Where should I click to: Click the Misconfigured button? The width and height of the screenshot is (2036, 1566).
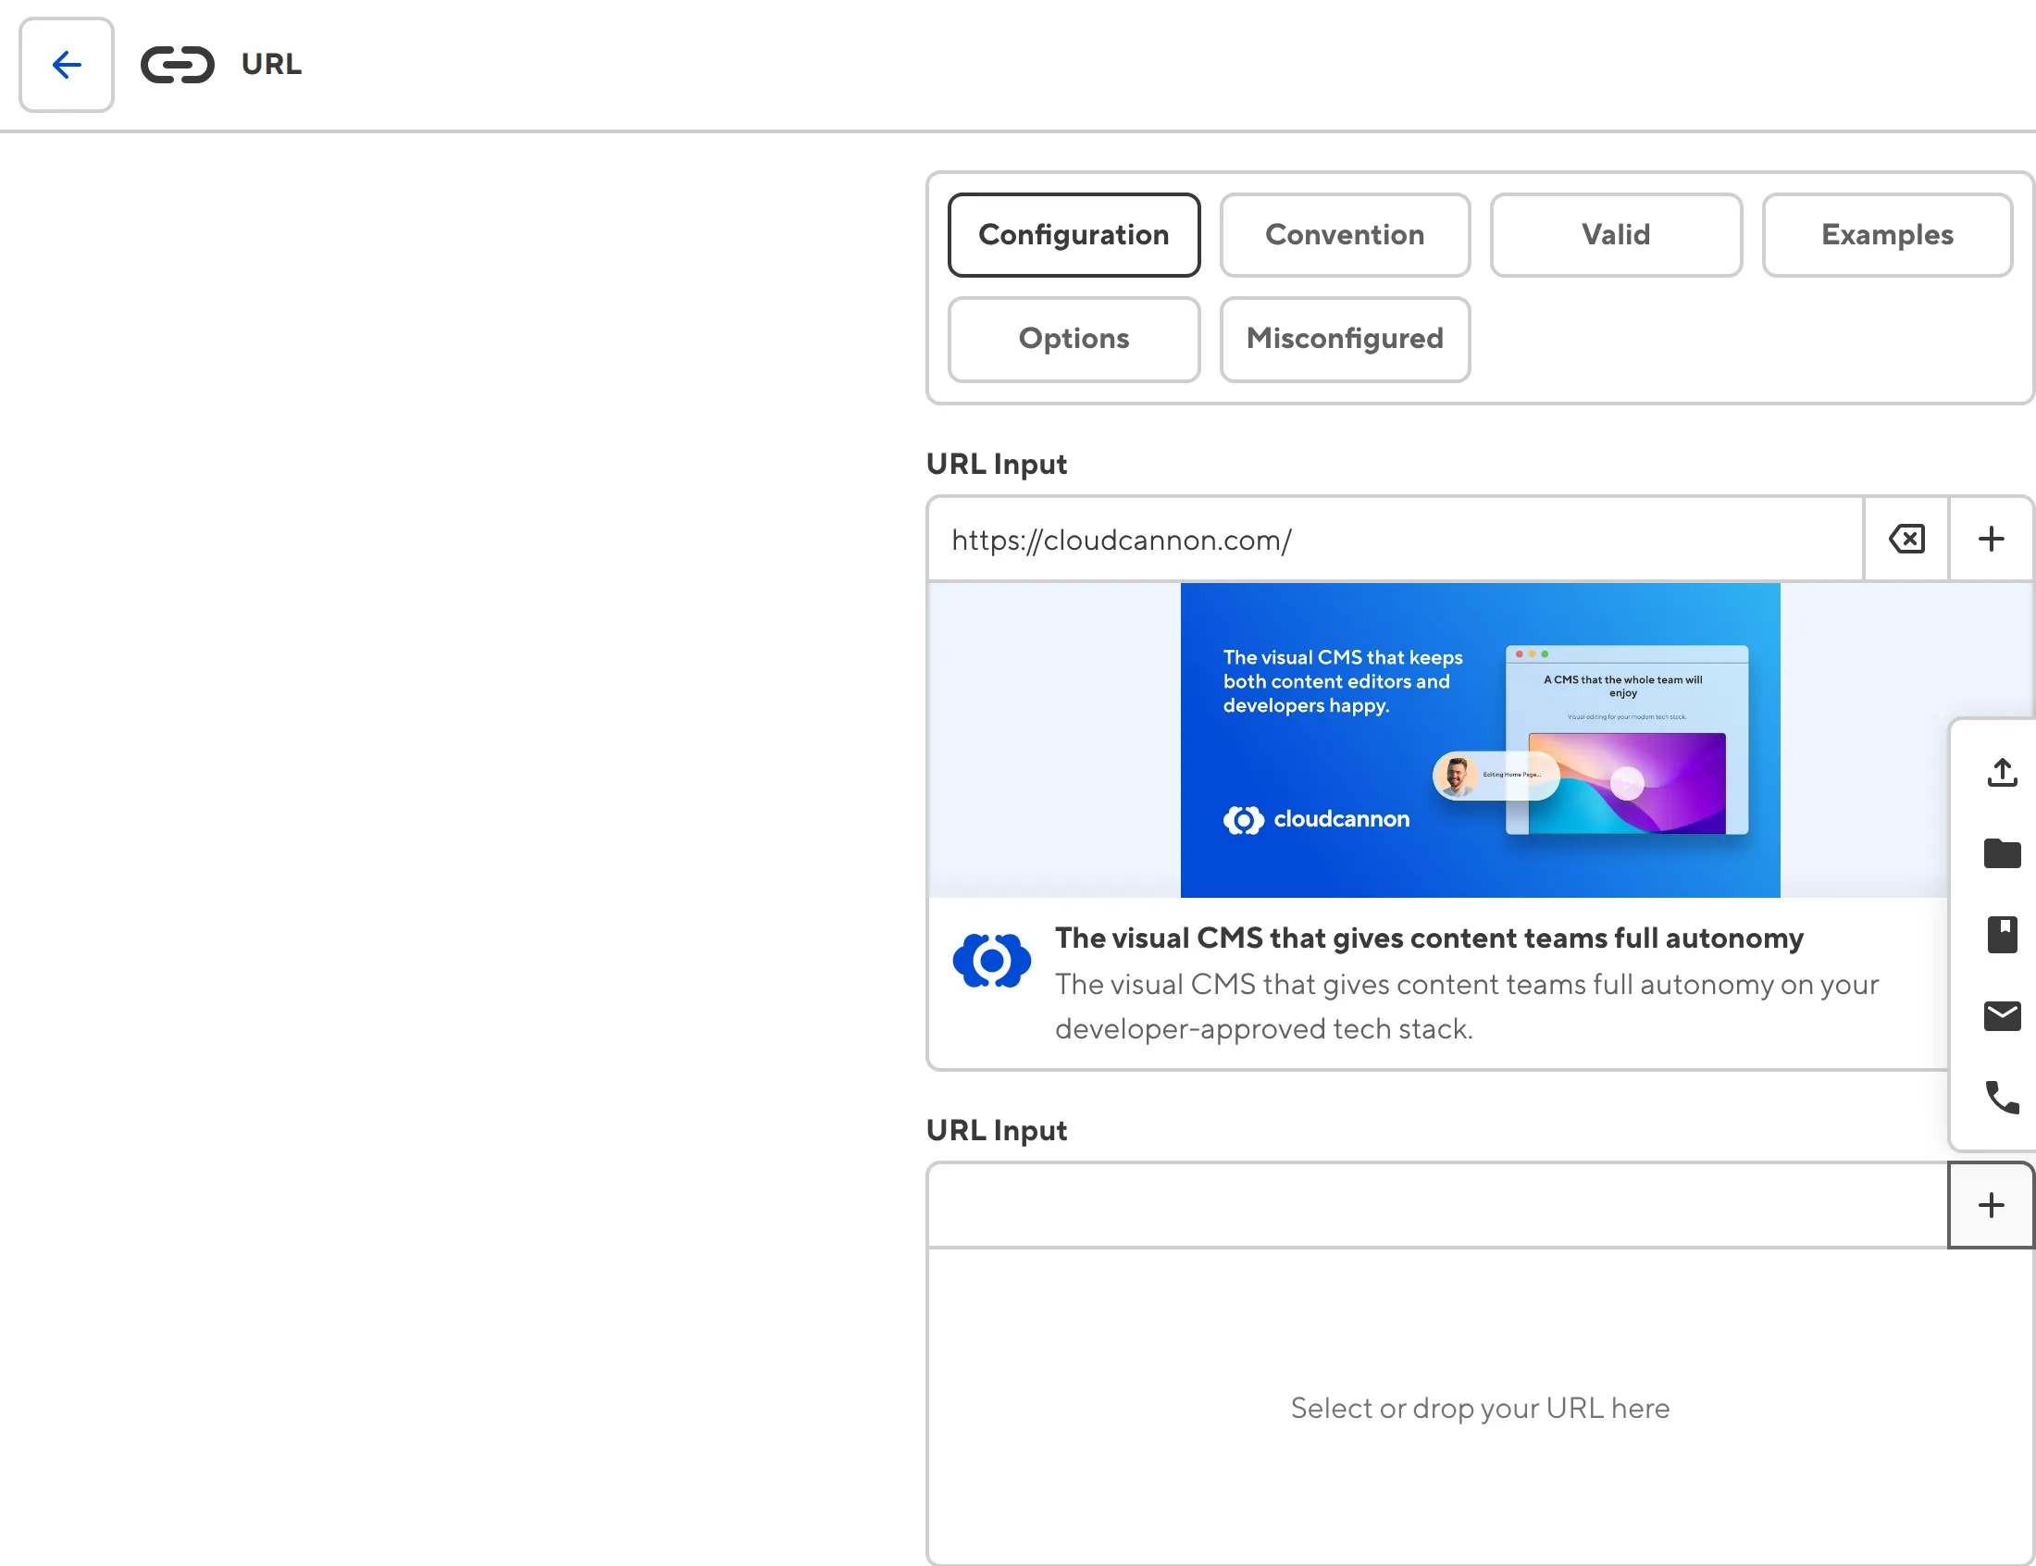coord(1345,340)
